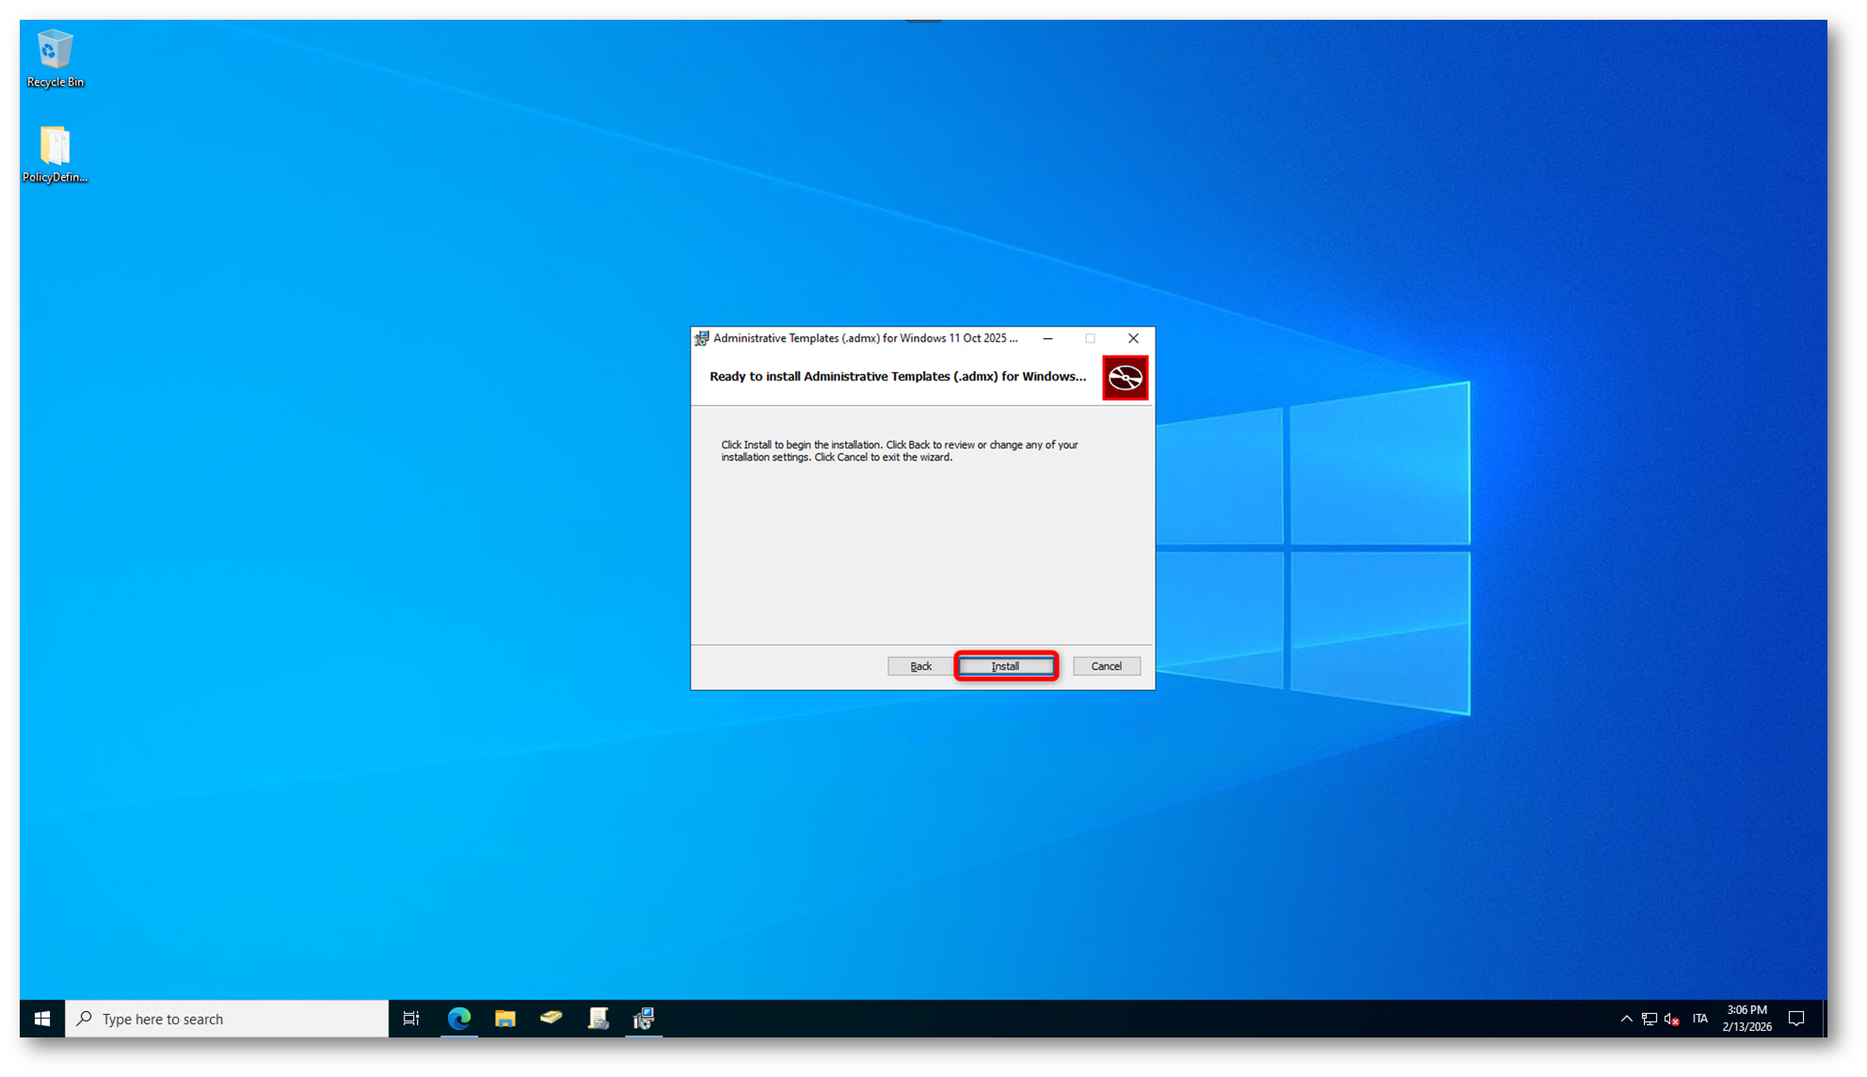The image size is (1867, 1077).
Task: Expand the hidden system tray icons
Action: [x=1626, y=1019]
